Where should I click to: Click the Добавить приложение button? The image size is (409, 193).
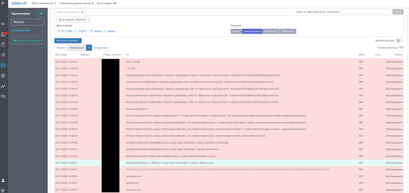tap(28, 41)
